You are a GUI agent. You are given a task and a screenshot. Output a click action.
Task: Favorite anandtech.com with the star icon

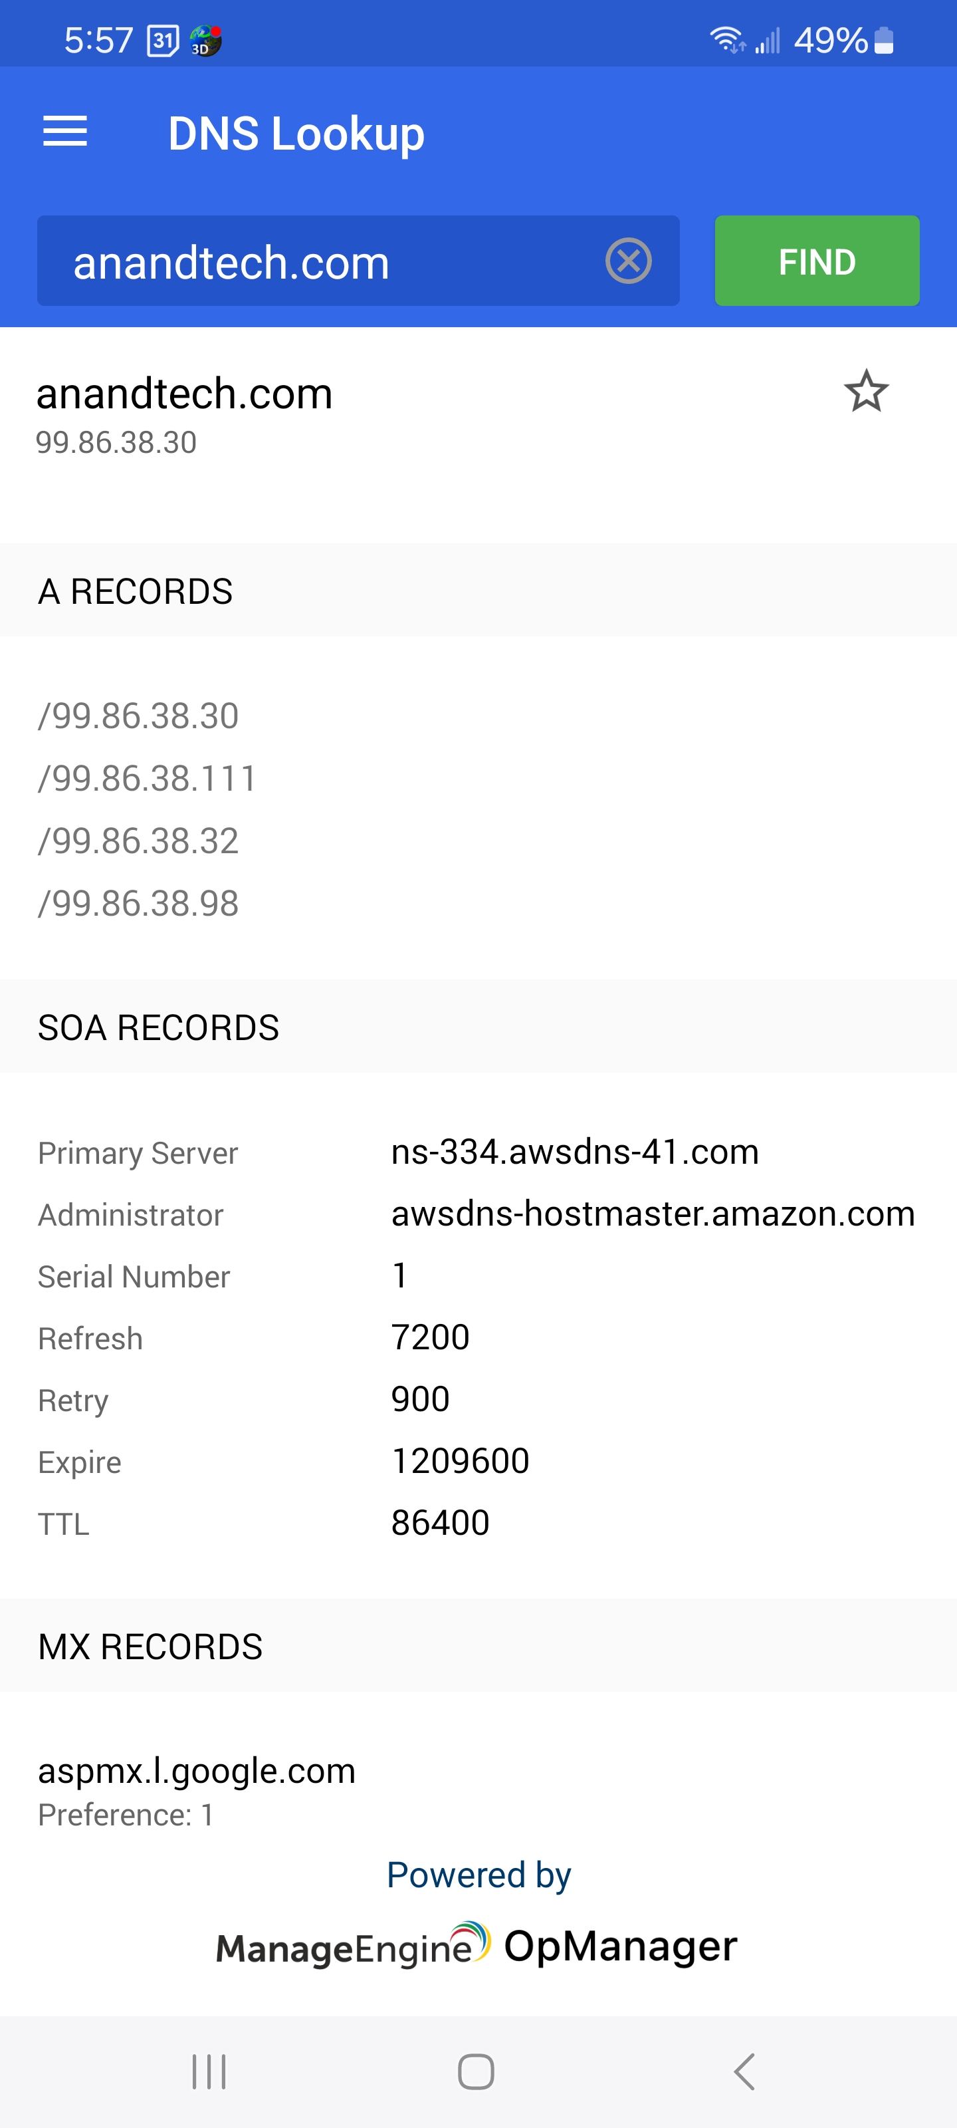(866, 391)
